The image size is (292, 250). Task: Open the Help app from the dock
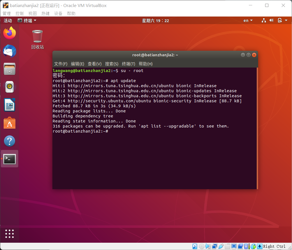10,141
